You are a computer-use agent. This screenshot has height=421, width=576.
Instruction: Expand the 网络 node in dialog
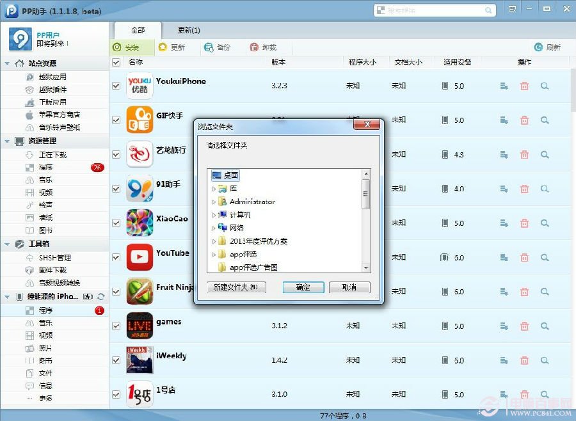click(214, 228)
